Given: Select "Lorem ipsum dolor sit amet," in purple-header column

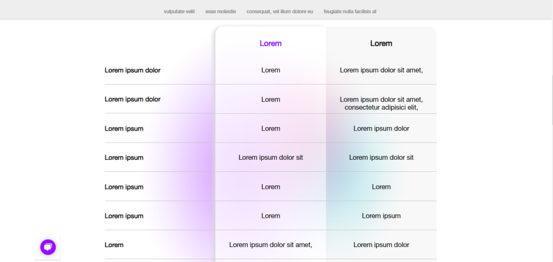Looking at the screenshot, I should [x=270, y=245].
